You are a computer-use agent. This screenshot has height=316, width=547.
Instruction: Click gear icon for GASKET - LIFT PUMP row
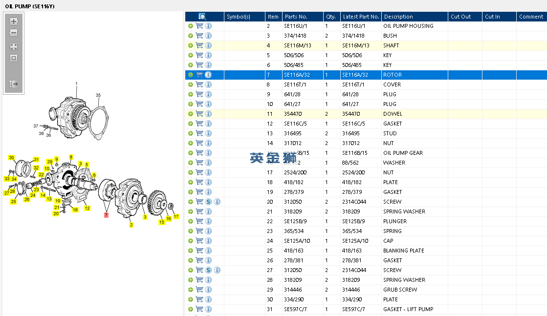(191, 309)
